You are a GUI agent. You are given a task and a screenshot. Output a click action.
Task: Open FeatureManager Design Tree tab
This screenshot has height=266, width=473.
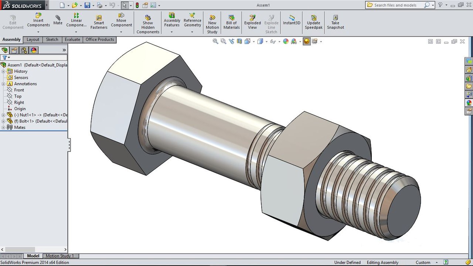coord(4,50)
